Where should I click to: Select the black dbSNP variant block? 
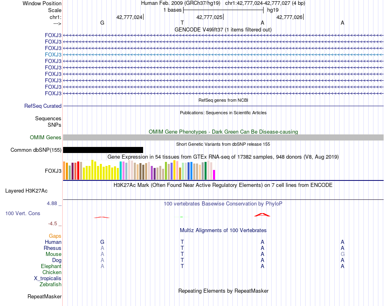pyautogui.click(x=103, y=150)
